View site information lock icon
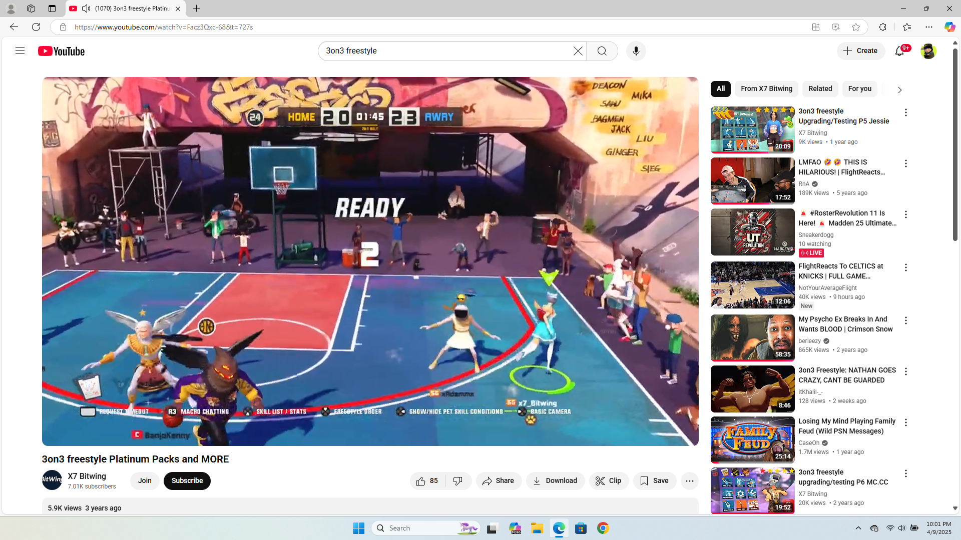The image size is (961, 540). tap(63, 27)
